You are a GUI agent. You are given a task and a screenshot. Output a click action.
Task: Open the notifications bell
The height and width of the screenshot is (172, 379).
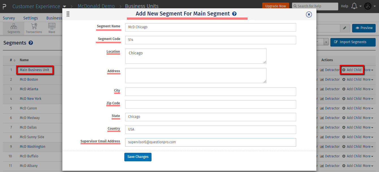pyautogui.click(x=354, y=6)
